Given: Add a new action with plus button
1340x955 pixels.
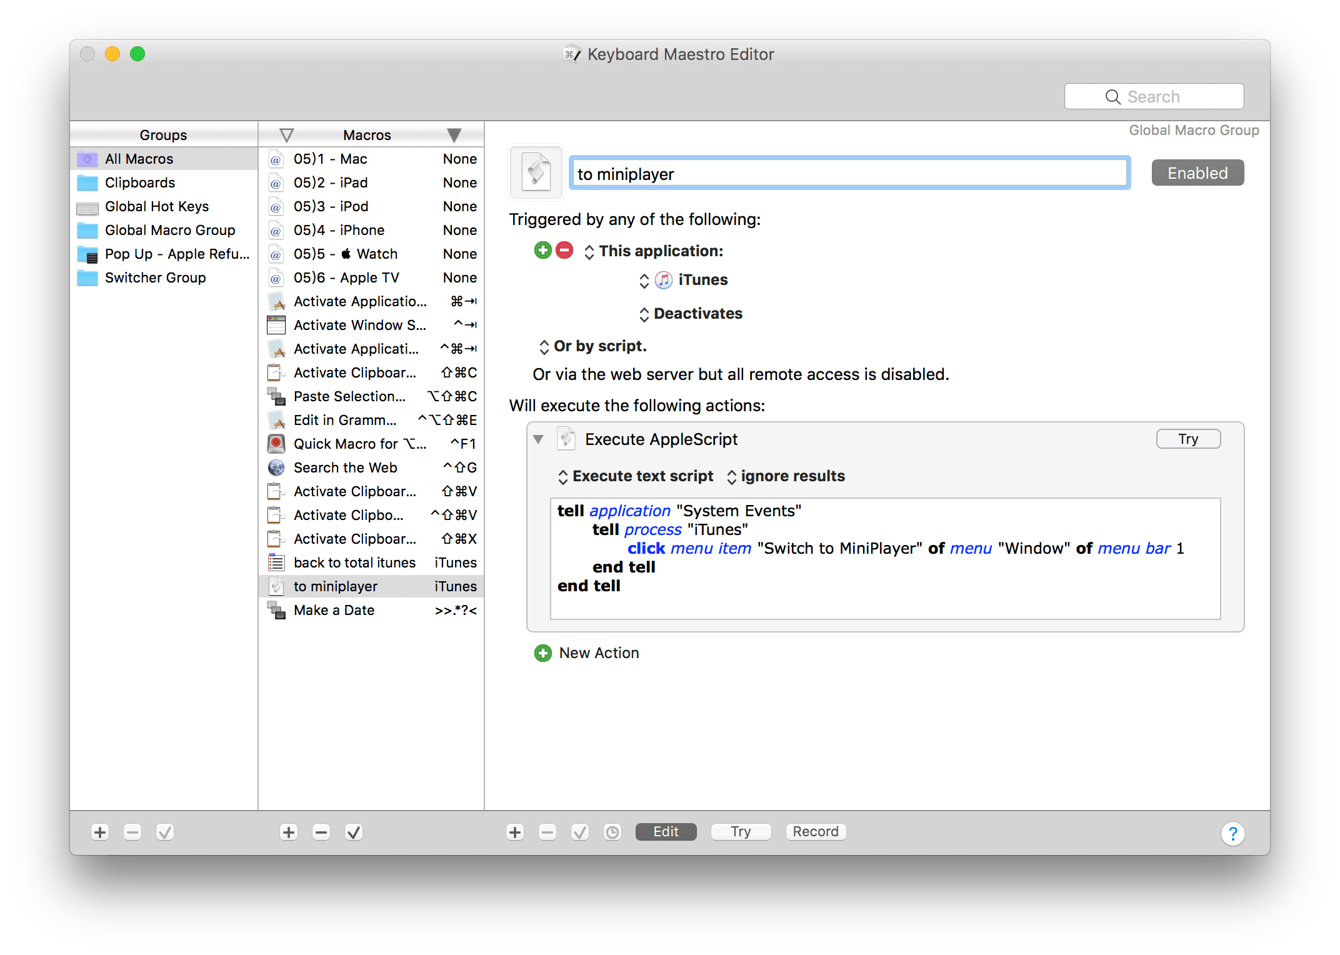Looking at the screenshot, I should [515, 832].
